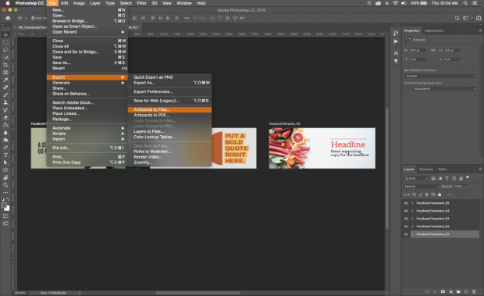484x296 pixels.
Task: Open the Share icon at top right
Action: [x=479, y=18]
